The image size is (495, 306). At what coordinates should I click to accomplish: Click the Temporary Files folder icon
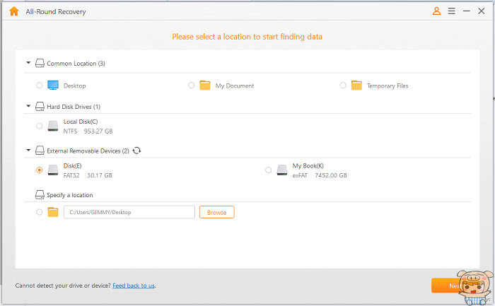click(356, 86)
